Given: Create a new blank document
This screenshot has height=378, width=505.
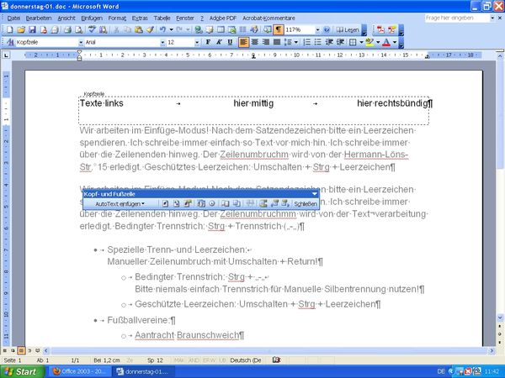Looking at the screenshot, I should 10,30.
